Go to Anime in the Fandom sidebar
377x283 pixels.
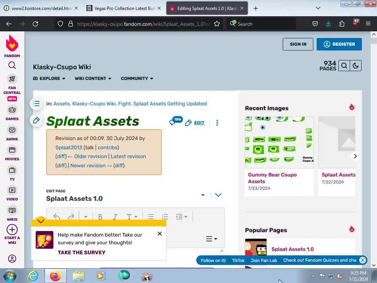pyautogui.click(x=12, y=133)
